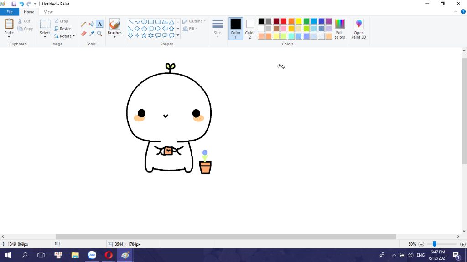This screenshot has height=262, width=467.
Task: Click the Redo arrow in the title bar
Action: pyautogui.click(x=29, y=4)
